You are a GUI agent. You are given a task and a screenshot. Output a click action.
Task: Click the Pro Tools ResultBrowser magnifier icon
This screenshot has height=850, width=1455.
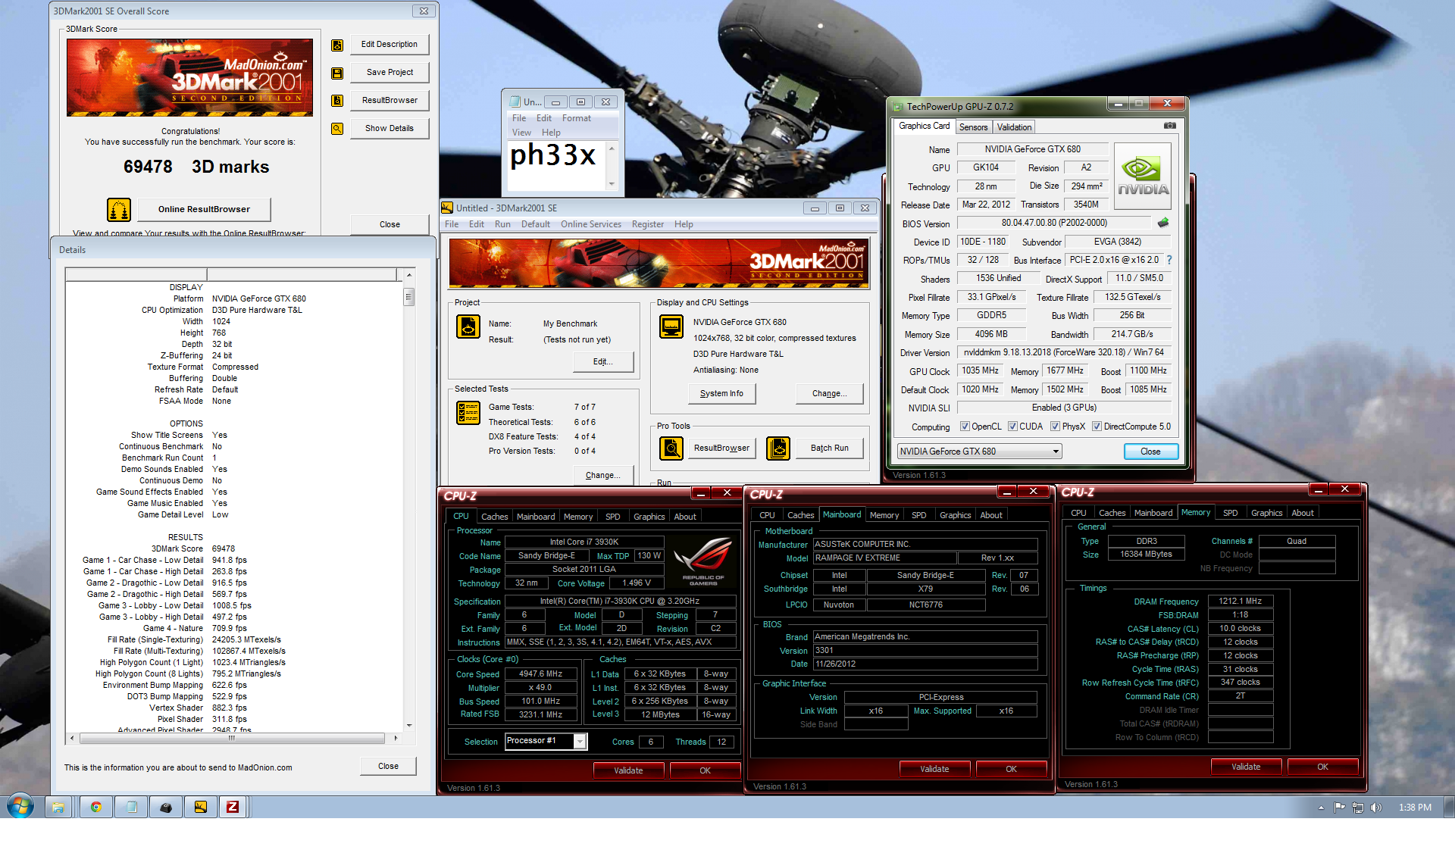click(671, 448)
